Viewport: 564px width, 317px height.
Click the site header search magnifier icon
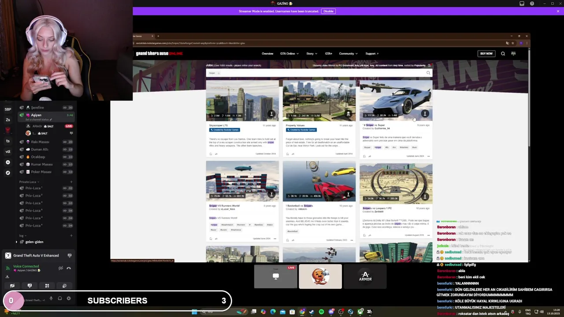point(503,54)
